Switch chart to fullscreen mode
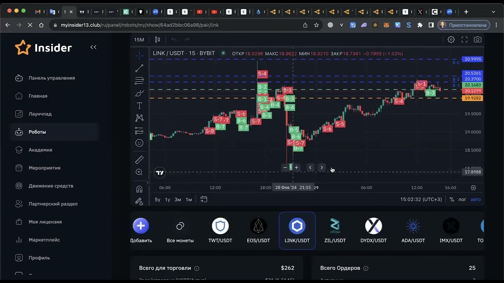 click(x=464, y=40)
